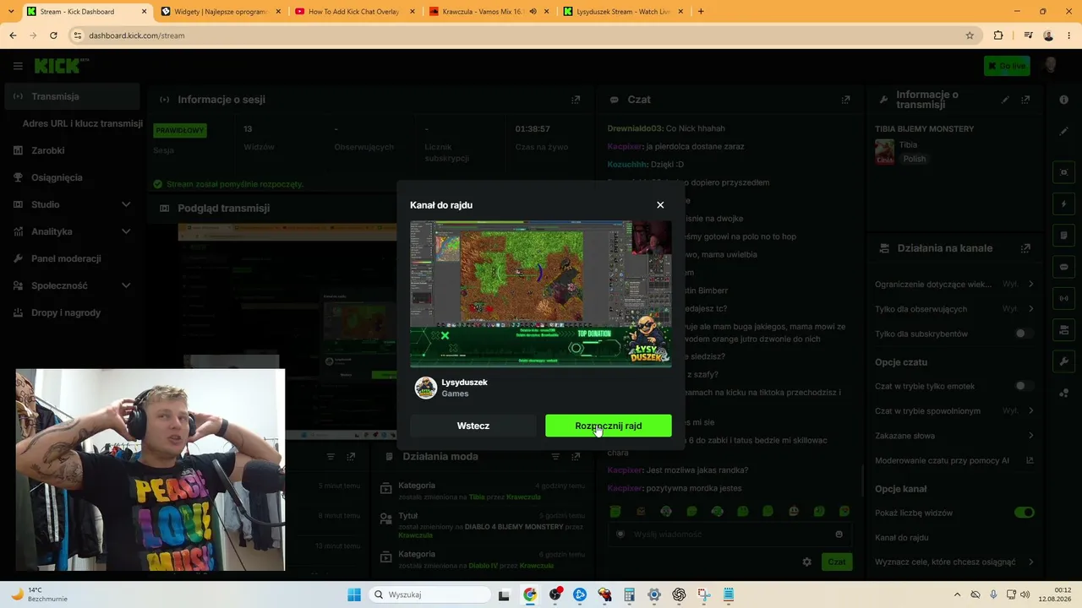Image resolution: width=1082 pixels, height=608 pixels.
Task: Open Osiągnięcia in the sidebar
Action: 72,177
